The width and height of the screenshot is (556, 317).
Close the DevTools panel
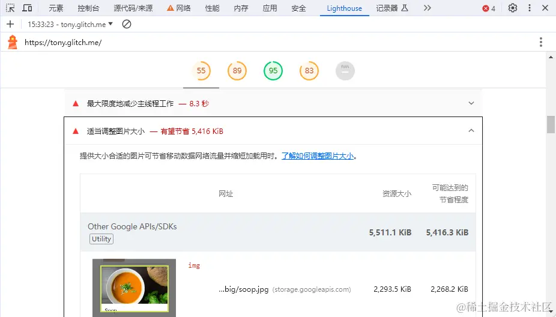(x=545, y=8)
